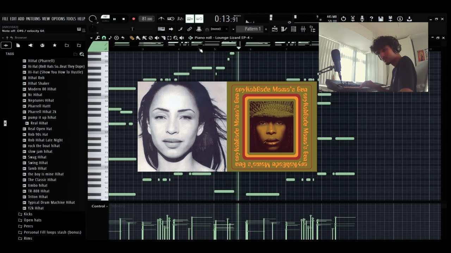
Task: Toggle the step editing arrow icon
Action: click(x=171, y=29)
